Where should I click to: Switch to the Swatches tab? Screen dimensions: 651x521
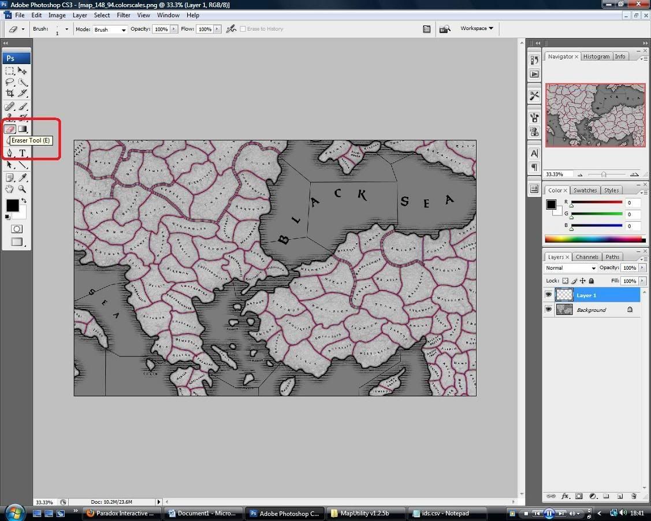click(585, 190)
